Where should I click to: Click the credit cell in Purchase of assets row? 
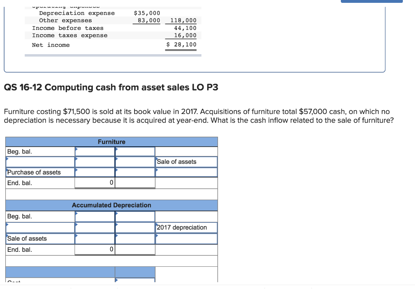click(x=135, y=172)
